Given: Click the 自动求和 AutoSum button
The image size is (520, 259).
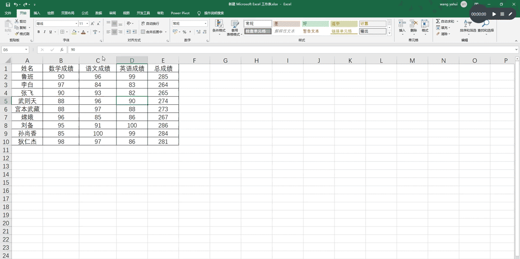Looking at the screenshot, I should click(x=445, y=21).
